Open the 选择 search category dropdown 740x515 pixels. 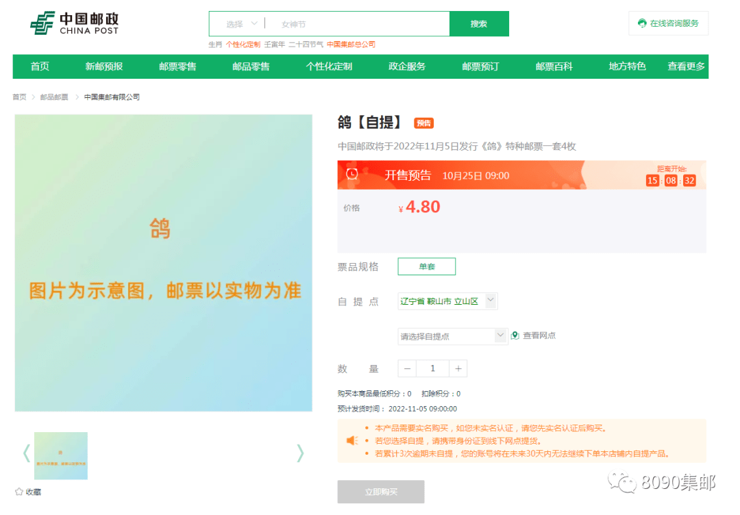[x=242, y=23]
